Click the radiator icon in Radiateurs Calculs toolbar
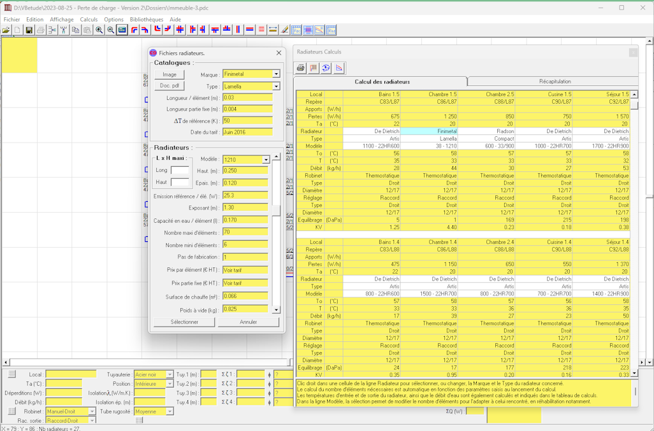Image resolution: width=654 pixels, height=431 pixels. 314,68
